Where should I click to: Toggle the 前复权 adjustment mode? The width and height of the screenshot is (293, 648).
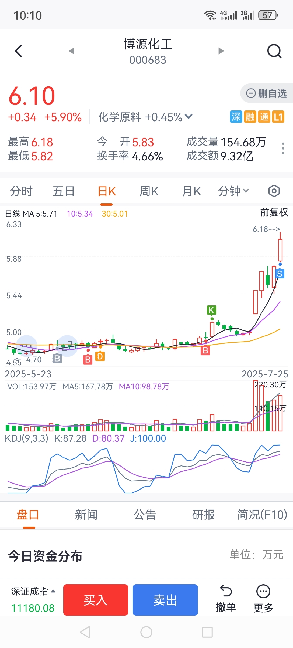274,212
